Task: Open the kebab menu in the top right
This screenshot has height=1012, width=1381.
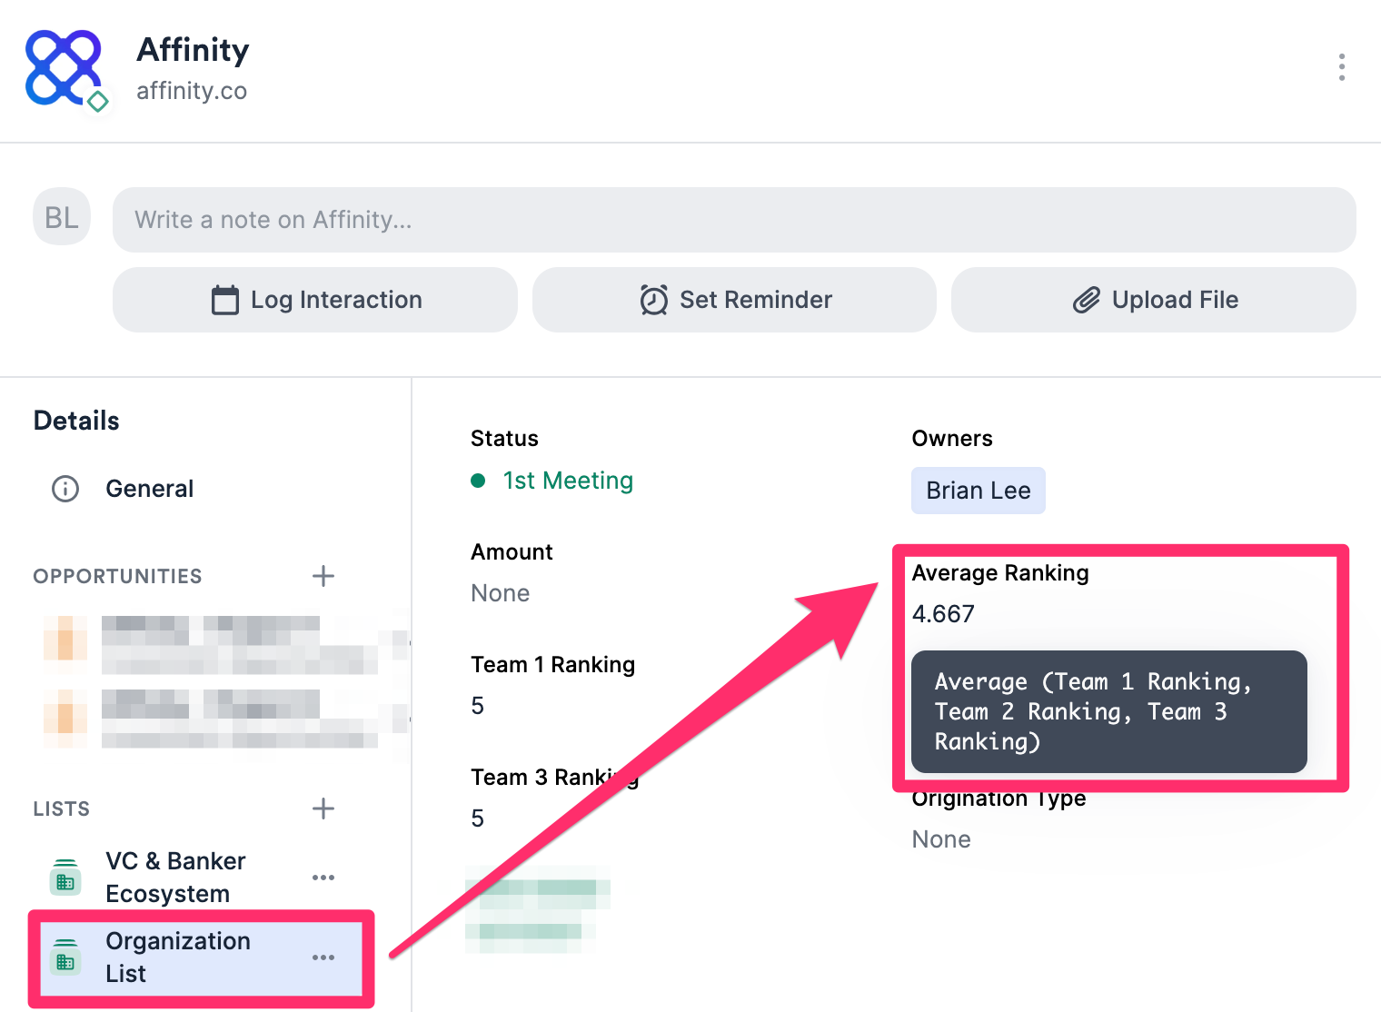Action: [1341, 67]
